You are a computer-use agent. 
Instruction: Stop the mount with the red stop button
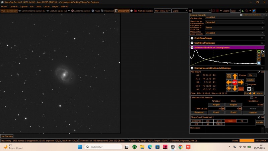point(235,82)
